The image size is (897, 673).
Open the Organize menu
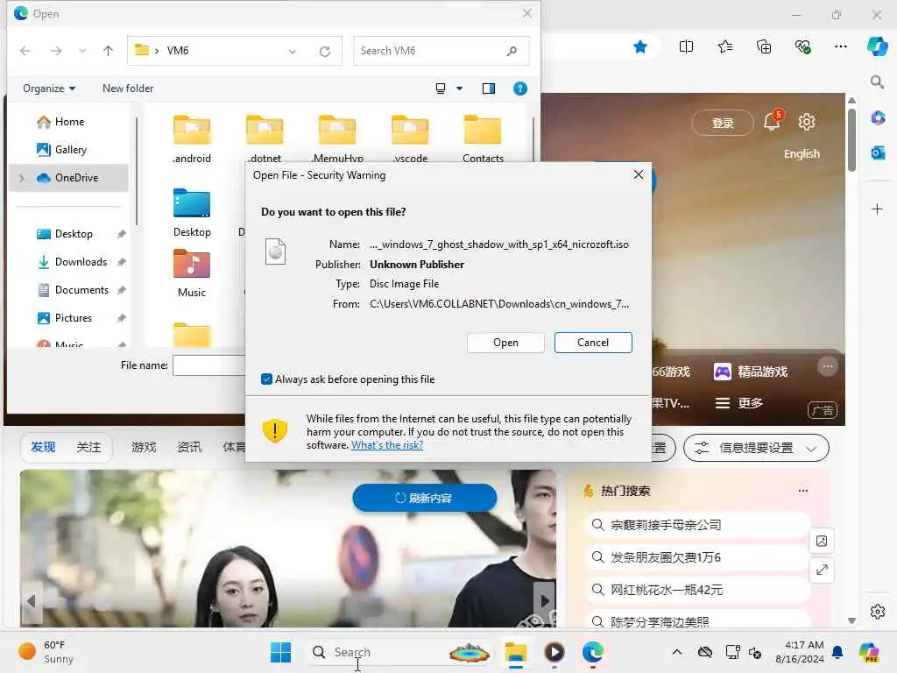point(49,89)
